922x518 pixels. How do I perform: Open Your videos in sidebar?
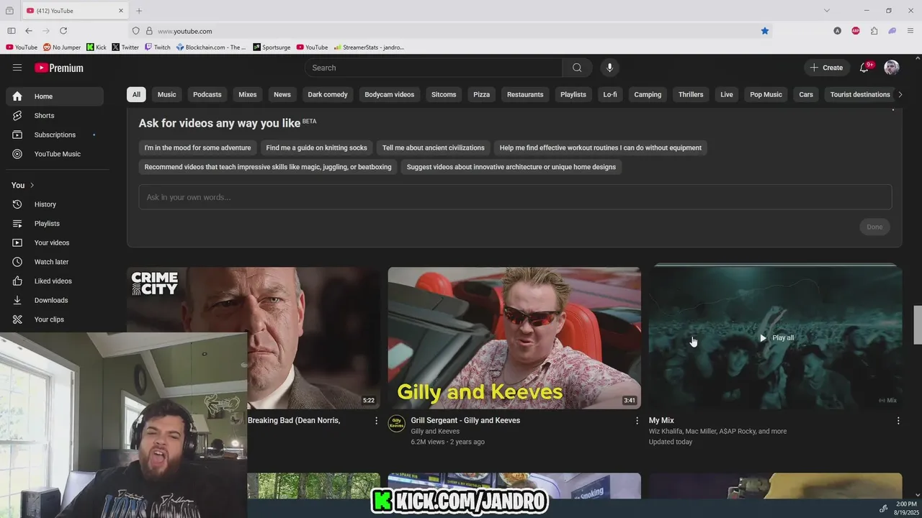(55, 242)
